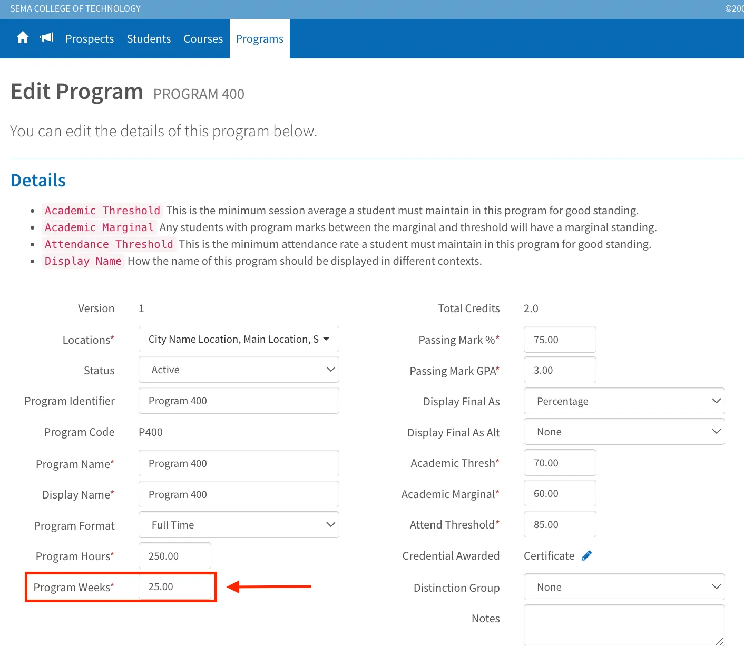Viewport: 744px width, 657px height.
Task: Focus the Passing Mark GPA field
Action: click(560, 370)
